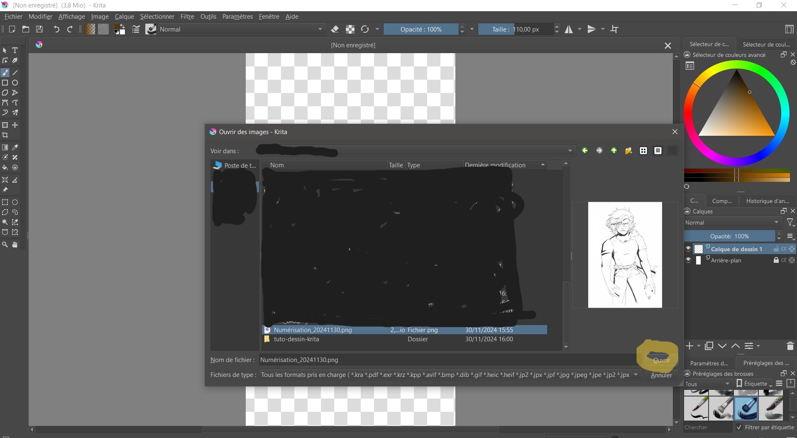Click the Opacité 100% brush slider

coord(421,29)
